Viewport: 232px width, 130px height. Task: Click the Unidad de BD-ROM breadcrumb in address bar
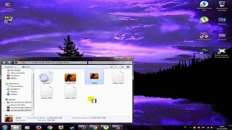(51, 62)
